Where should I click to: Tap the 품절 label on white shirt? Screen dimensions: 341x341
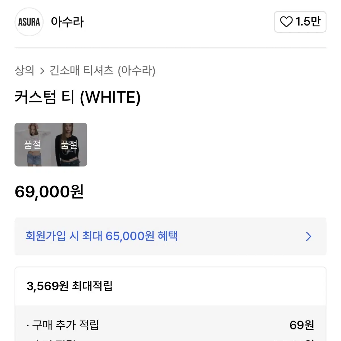(x=33, y=145)
